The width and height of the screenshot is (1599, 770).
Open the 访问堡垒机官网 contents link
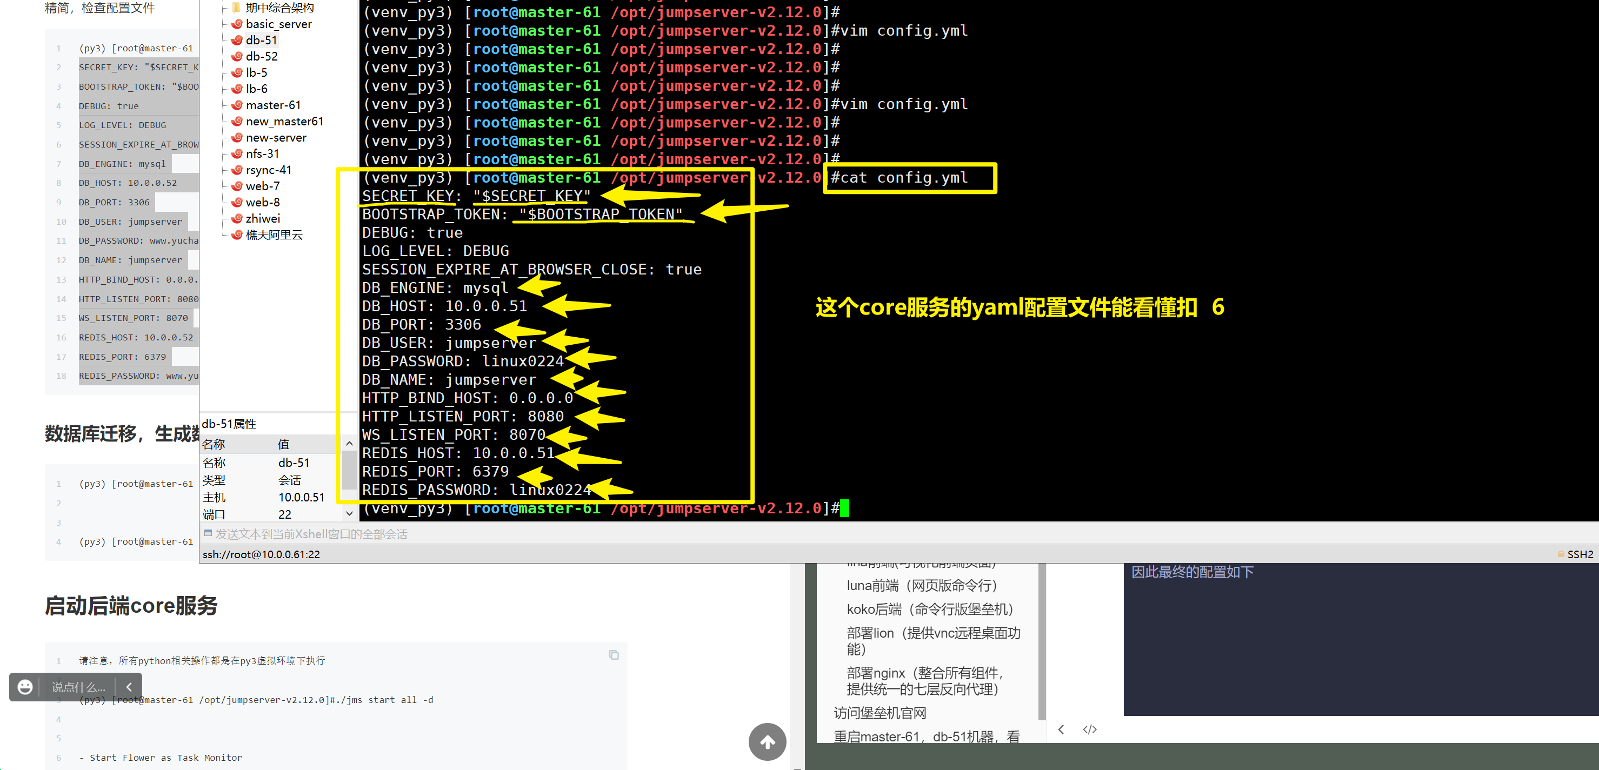(880, 713)
